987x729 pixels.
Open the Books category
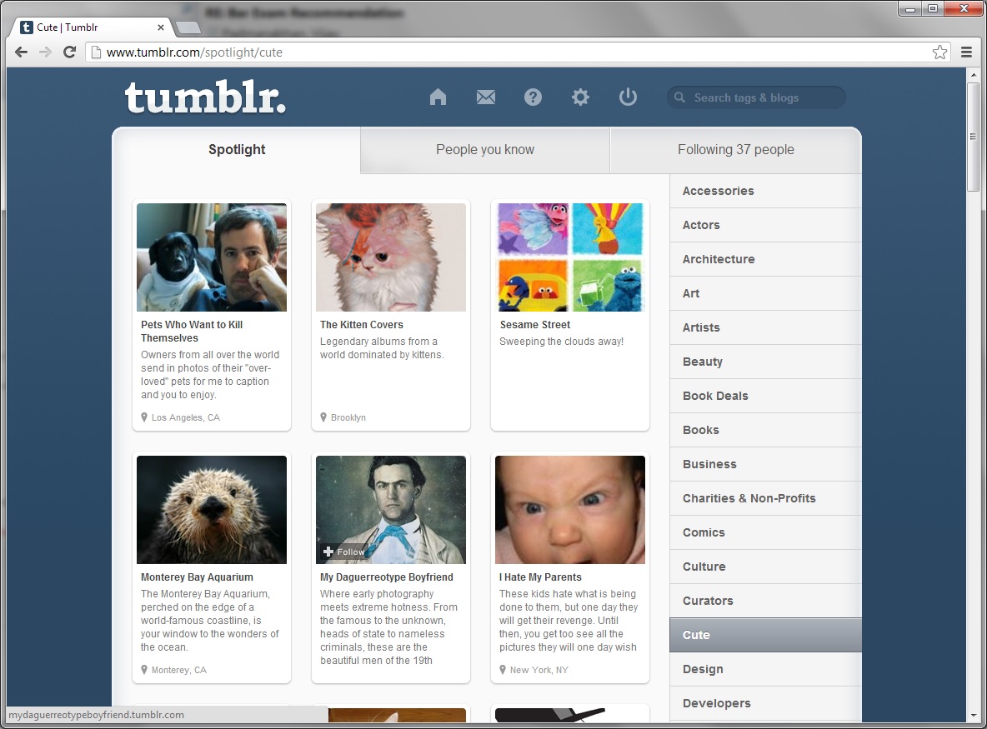[x=765, y=430]
